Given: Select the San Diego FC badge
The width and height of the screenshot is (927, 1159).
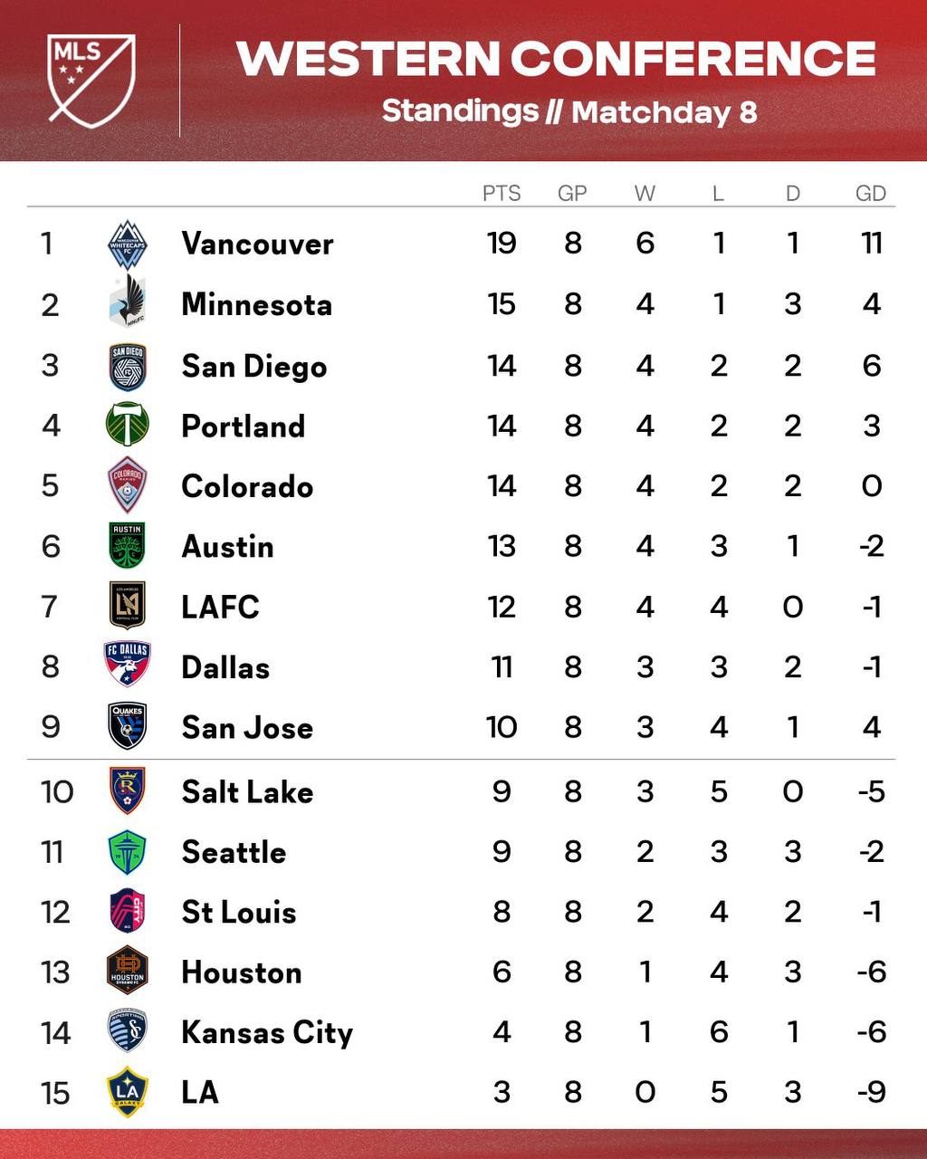Looking at the screenshot, I should (x=127, y=366).
